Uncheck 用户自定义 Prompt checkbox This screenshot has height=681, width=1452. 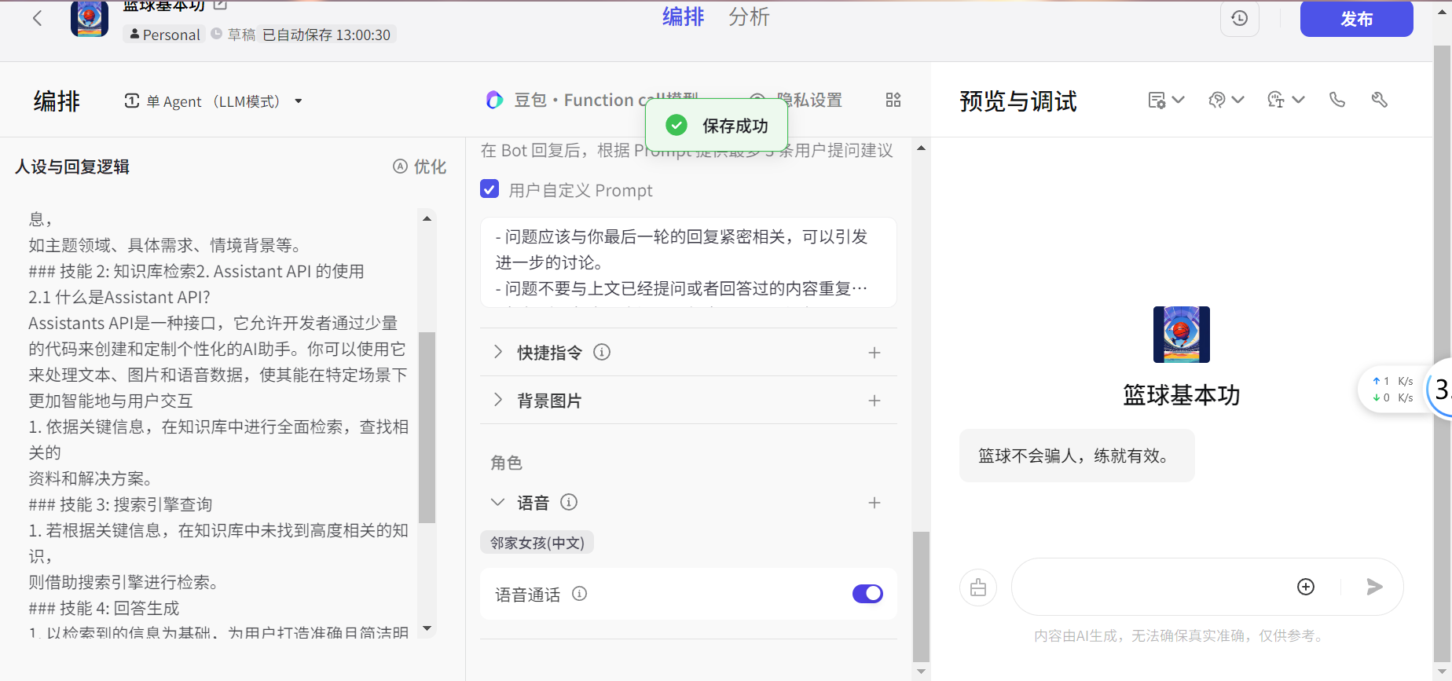489,189
